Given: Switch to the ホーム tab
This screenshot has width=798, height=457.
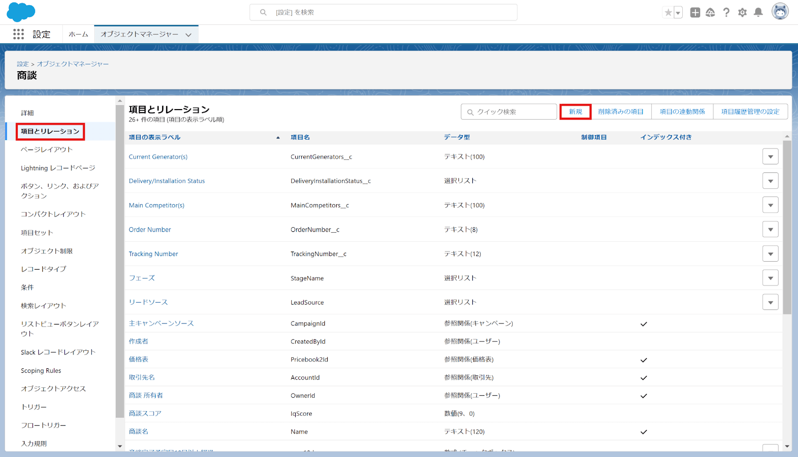Looking at the screenshot, I should pyautogui.click(x=78, y=34).
